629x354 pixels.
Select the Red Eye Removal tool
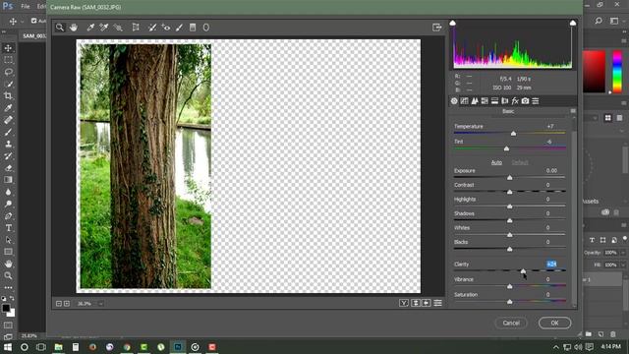pyautogui.click(x=166, y=28)
